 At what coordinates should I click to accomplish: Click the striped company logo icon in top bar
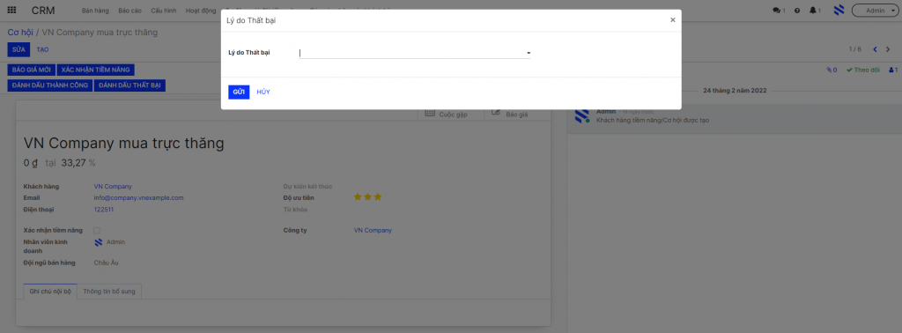point(839,11)
